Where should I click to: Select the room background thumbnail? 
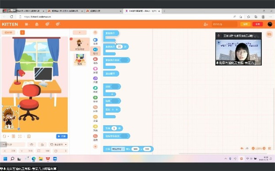tap(80, 59)
